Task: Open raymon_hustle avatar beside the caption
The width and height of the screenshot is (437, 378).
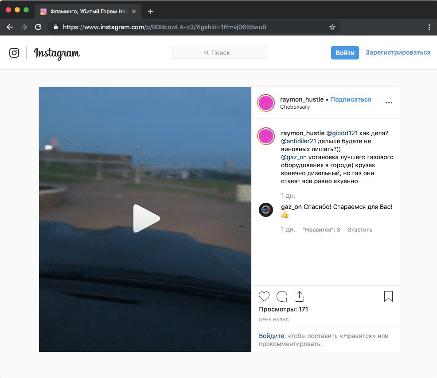Action: 266,136
